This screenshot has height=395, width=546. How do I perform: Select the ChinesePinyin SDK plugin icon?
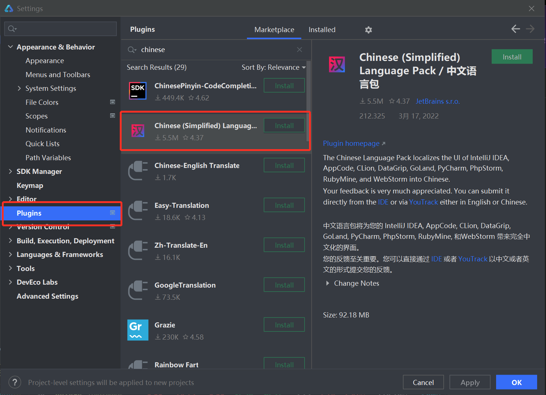coord(138,91)
